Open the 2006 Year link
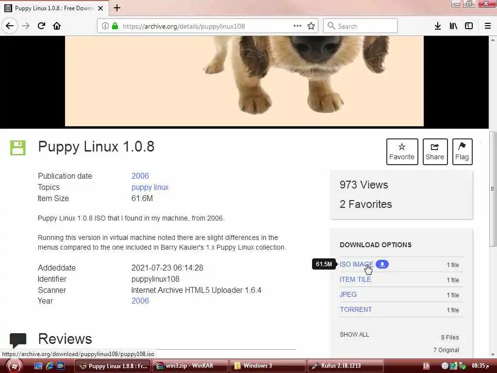Viewport: 497px width, 373px height. point(140,301)
